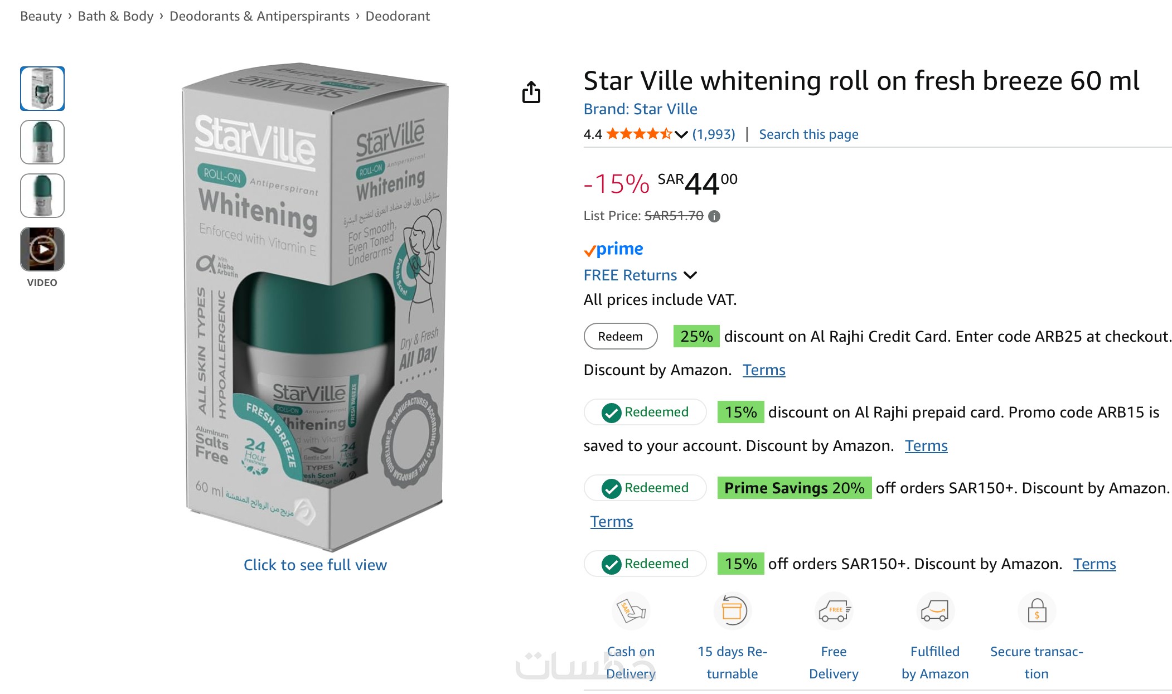Toggle Redeemed 15% off orders SAR150+ coupon
1172x694 pixels.
click(645, 564)
